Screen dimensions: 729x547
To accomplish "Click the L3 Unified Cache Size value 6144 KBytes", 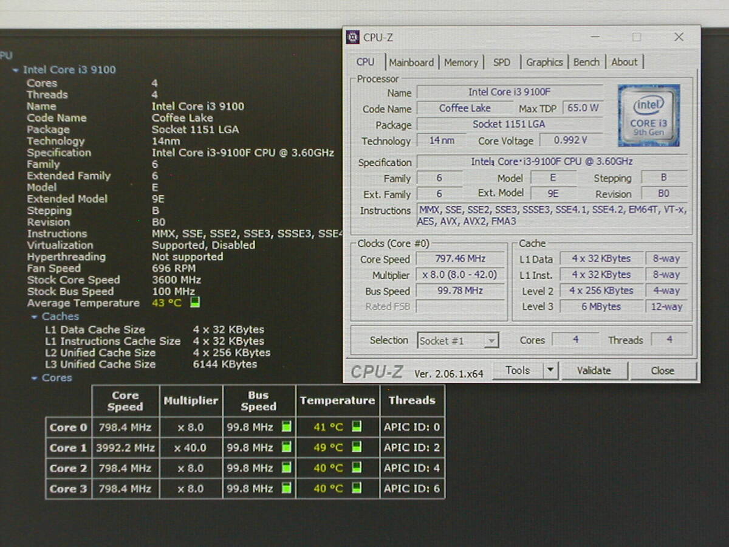I will coord(225,364).
